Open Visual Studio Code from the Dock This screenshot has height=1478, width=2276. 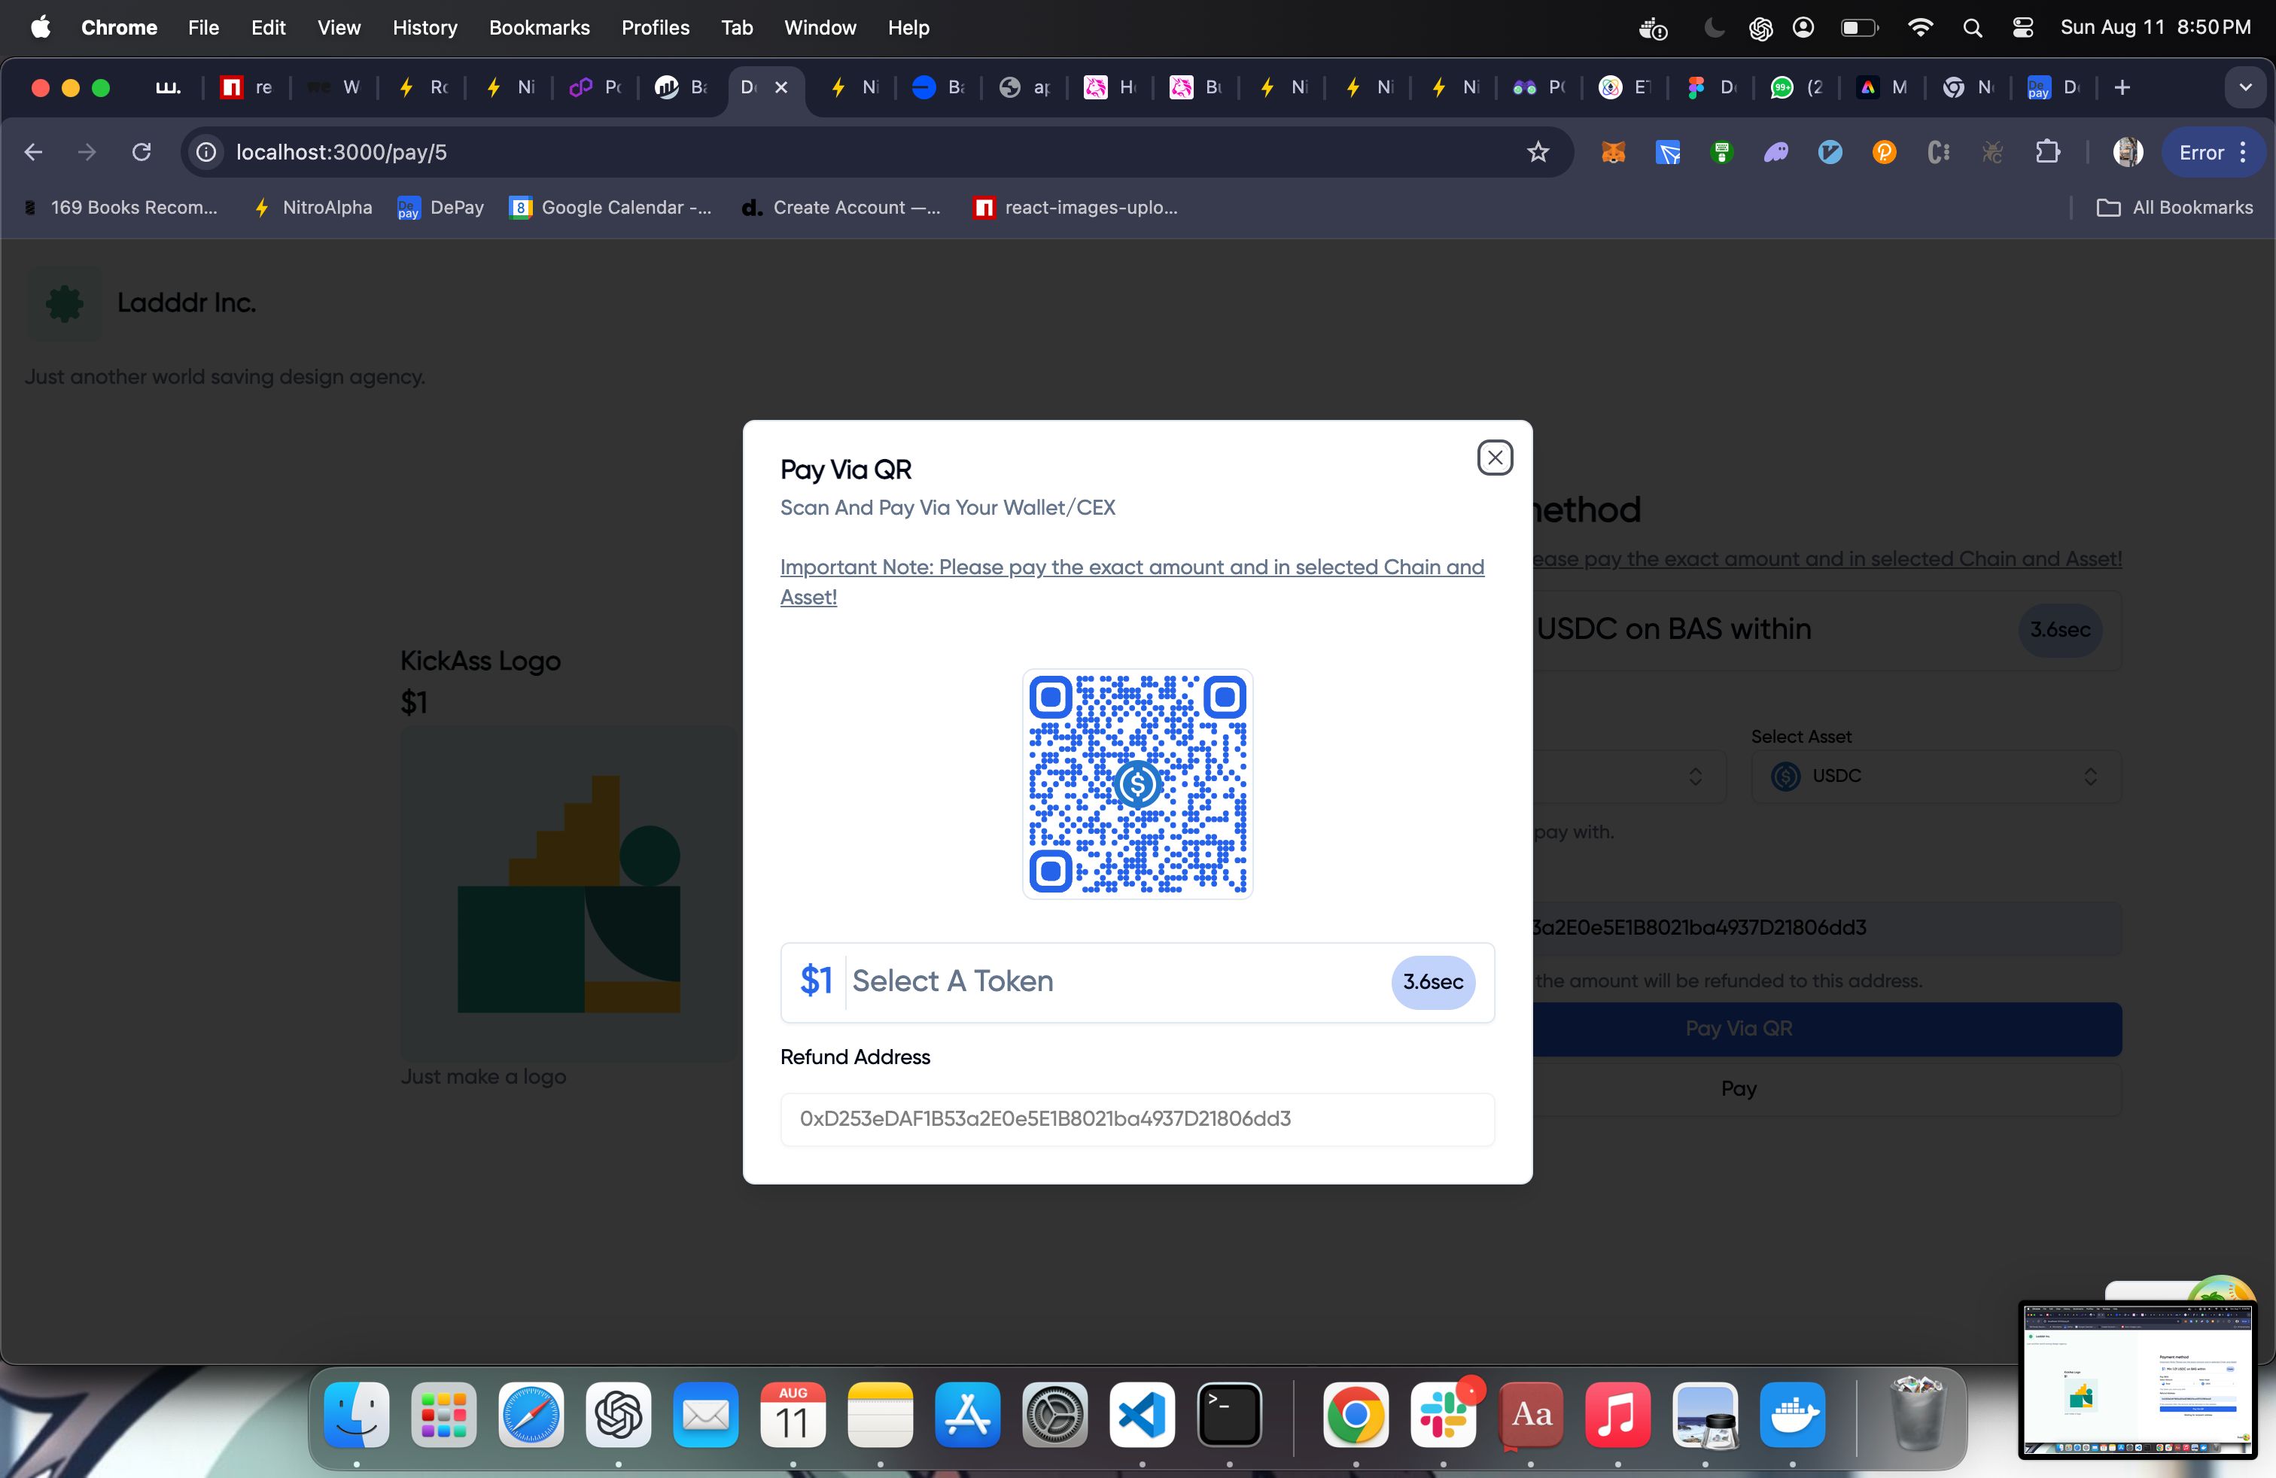point(1143,1415)
